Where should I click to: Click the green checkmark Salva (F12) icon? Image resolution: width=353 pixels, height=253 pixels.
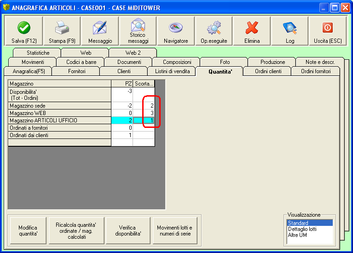point(24,28)
